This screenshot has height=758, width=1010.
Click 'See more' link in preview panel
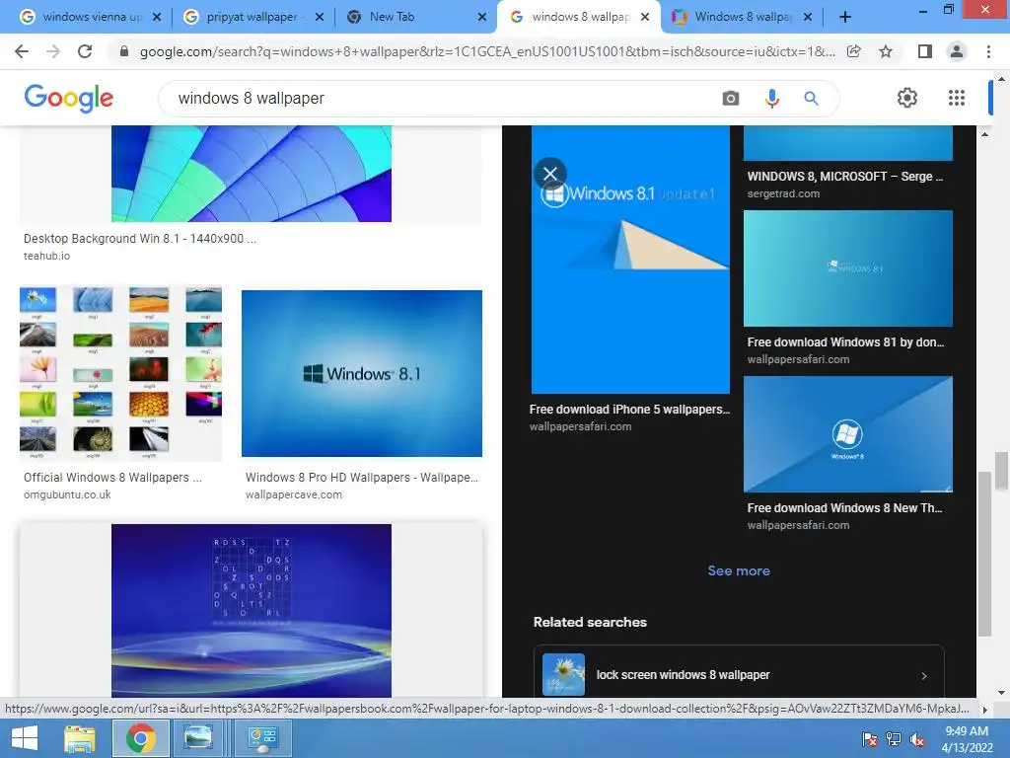click(x=739, y=570)
